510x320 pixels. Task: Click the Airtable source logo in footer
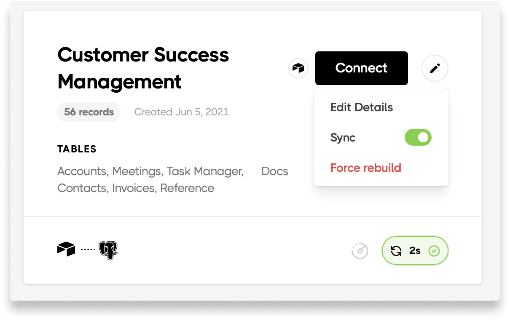66,249
